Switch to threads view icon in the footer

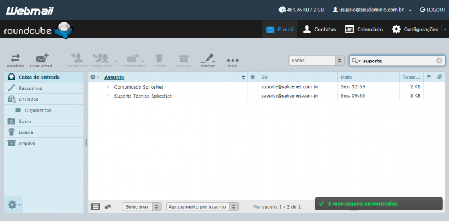[x=108, y=206]
